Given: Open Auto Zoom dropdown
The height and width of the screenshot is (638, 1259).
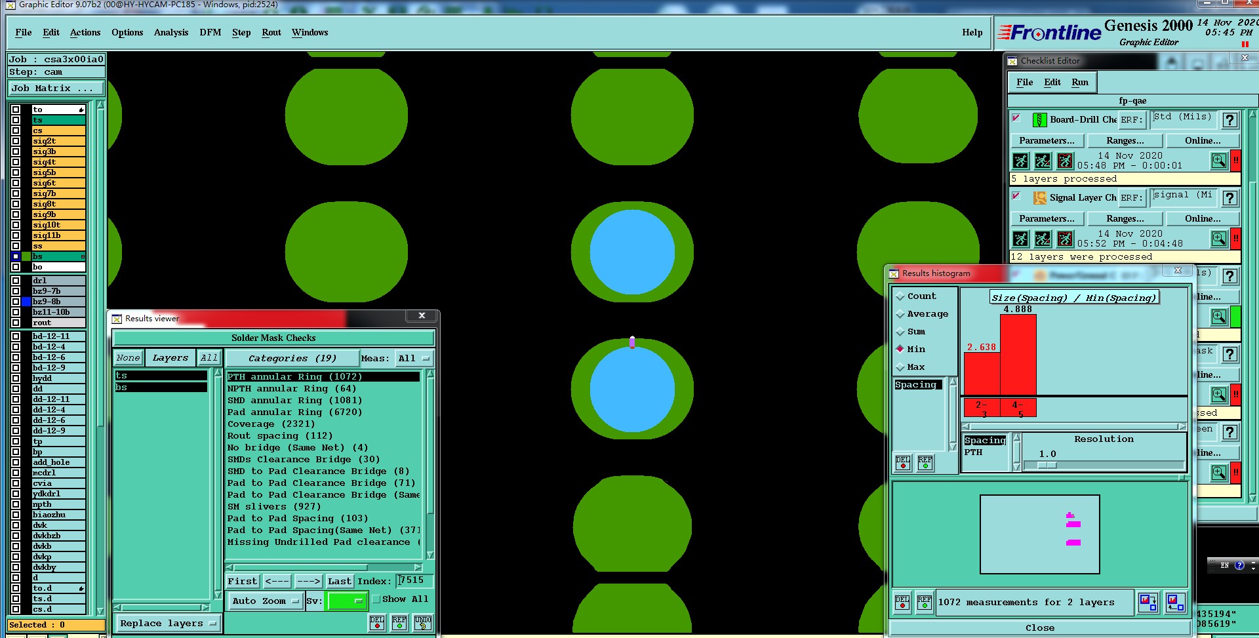Looking at the screenshot, I should click(x=265, y=601).
